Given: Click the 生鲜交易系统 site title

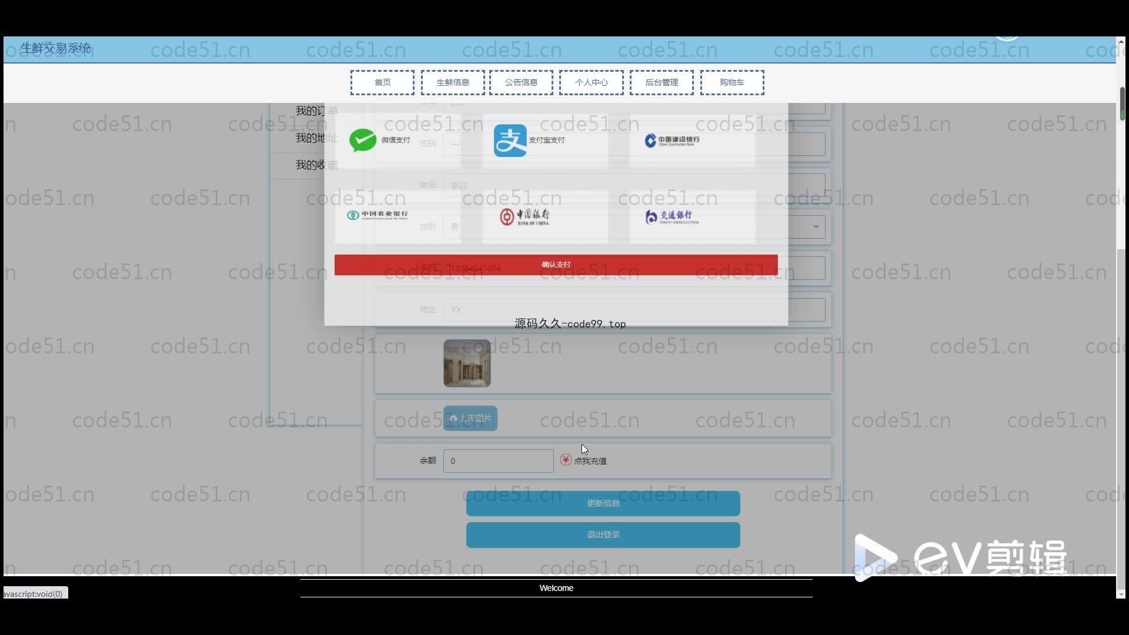Looking at the screenshot, I should pos(56,48).
